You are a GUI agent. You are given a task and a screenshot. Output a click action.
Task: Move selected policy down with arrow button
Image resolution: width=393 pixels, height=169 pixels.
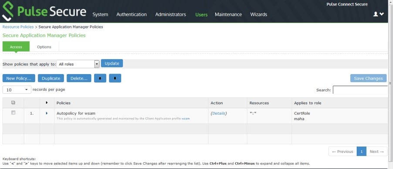click(115, 78)
